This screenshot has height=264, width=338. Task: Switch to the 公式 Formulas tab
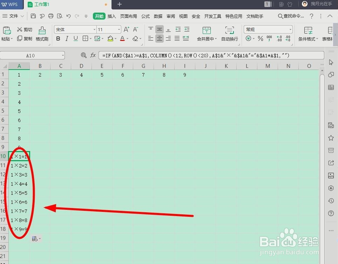[x=146, y=16]
